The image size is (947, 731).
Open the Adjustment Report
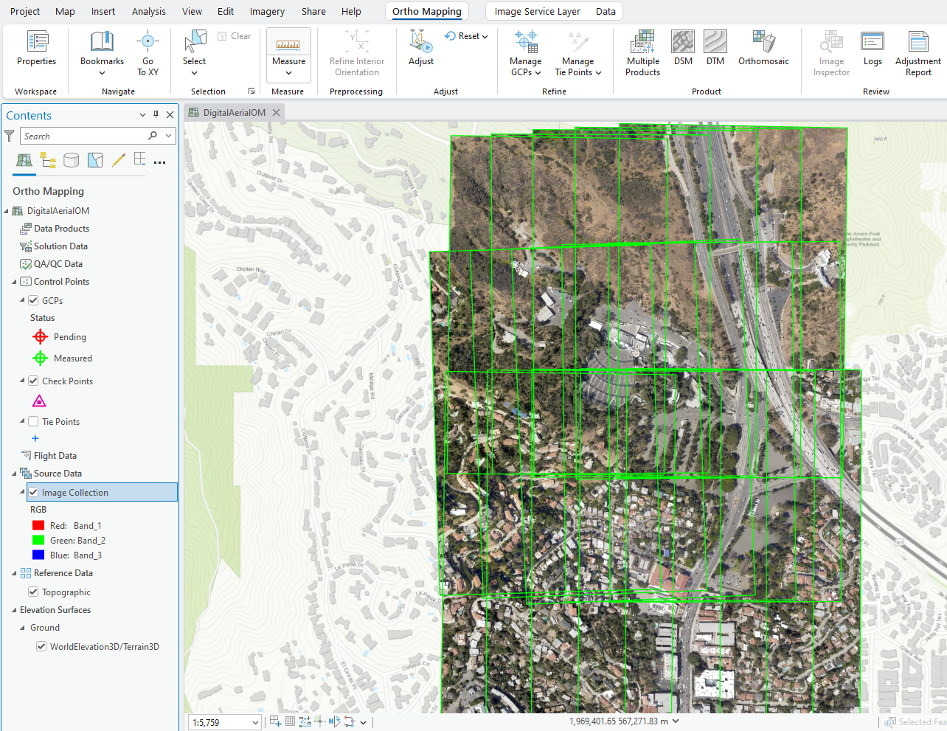[918, 53]
